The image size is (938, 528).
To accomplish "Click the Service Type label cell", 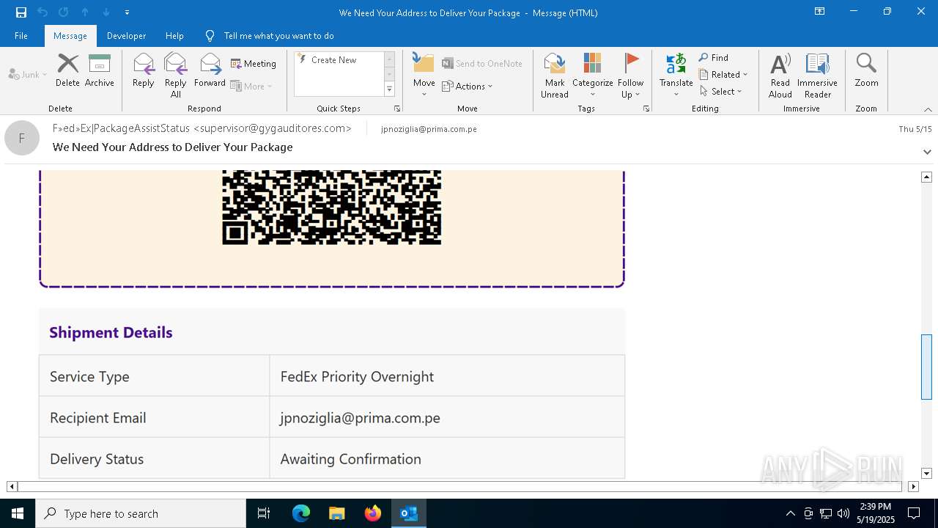I will pyautogui.click(x=155, y=376).
